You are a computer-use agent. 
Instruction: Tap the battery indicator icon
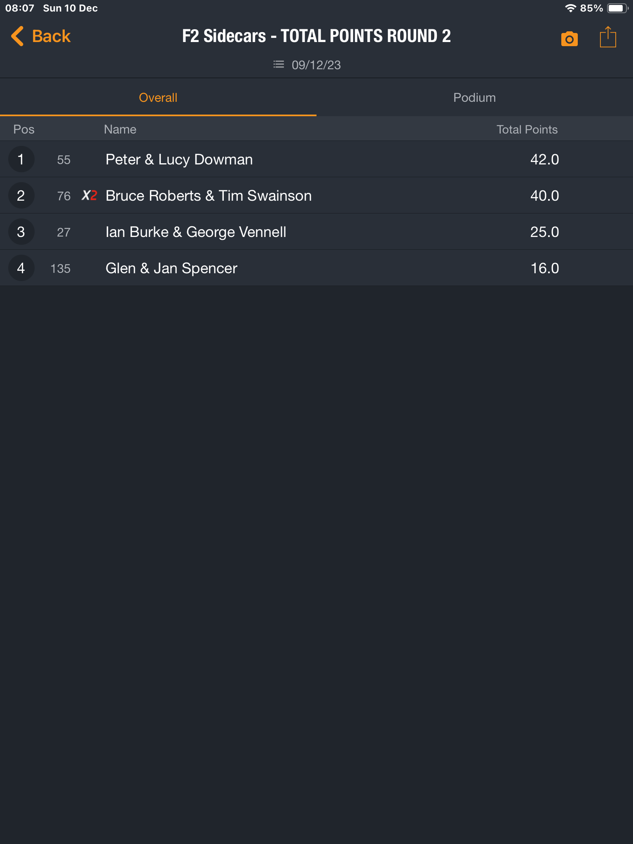[x=617, y=8]
